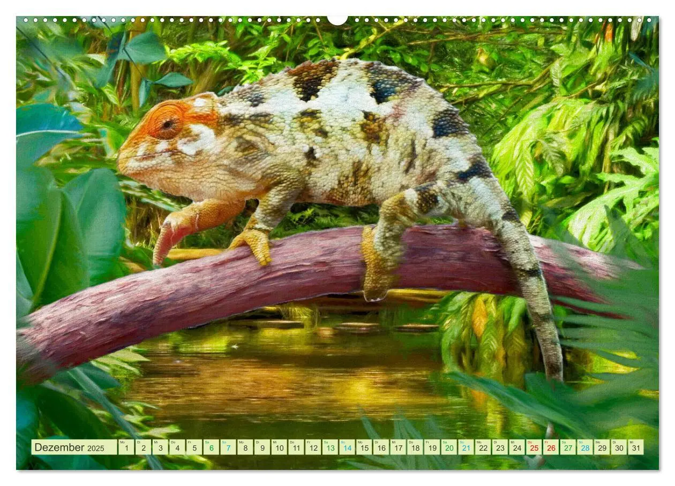Choose Sunday 28 in the date row
This screenshot has height=486, width=675.
585,447
